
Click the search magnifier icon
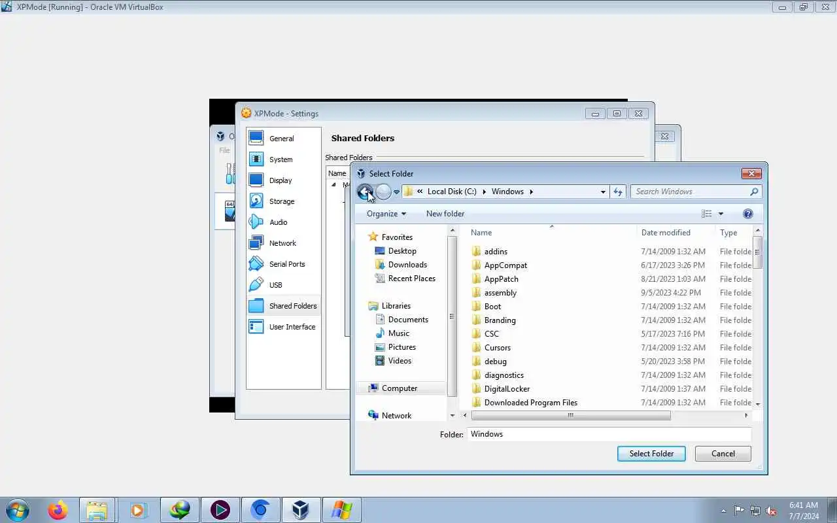point(754,192)
